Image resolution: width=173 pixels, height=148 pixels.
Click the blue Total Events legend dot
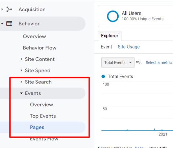point(103,77)
